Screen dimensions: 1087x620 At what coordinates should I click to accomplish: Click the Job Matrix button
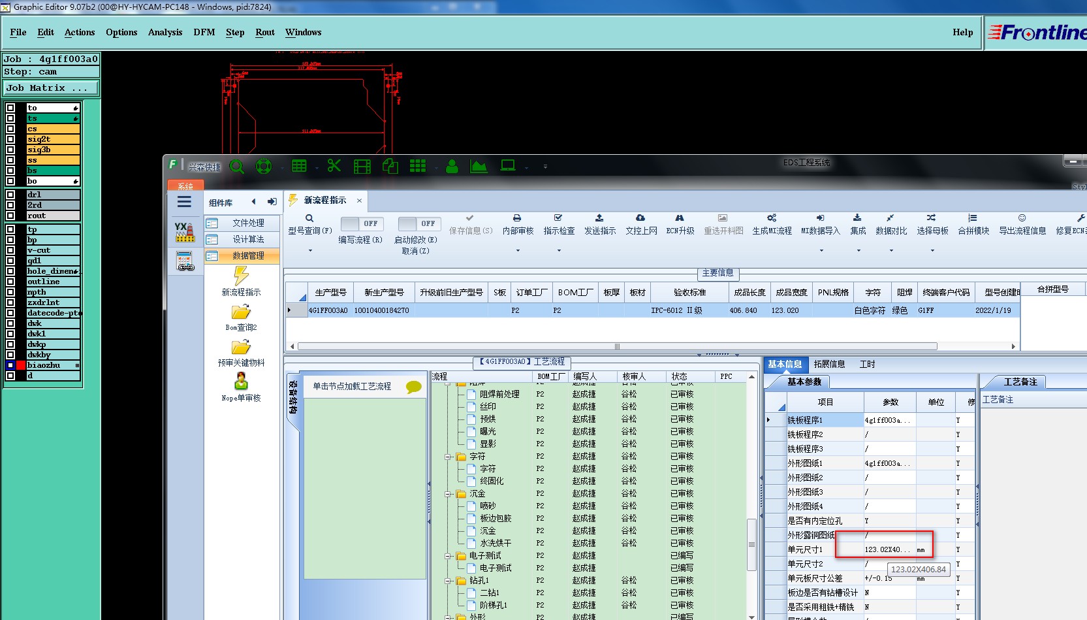(x=51, y=88)
